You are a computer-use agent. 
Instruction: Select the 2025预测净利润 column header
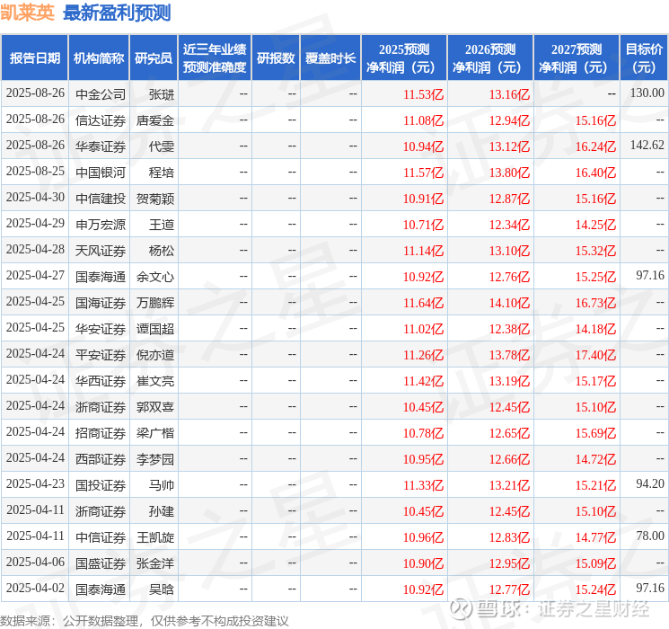pos(404,58)
